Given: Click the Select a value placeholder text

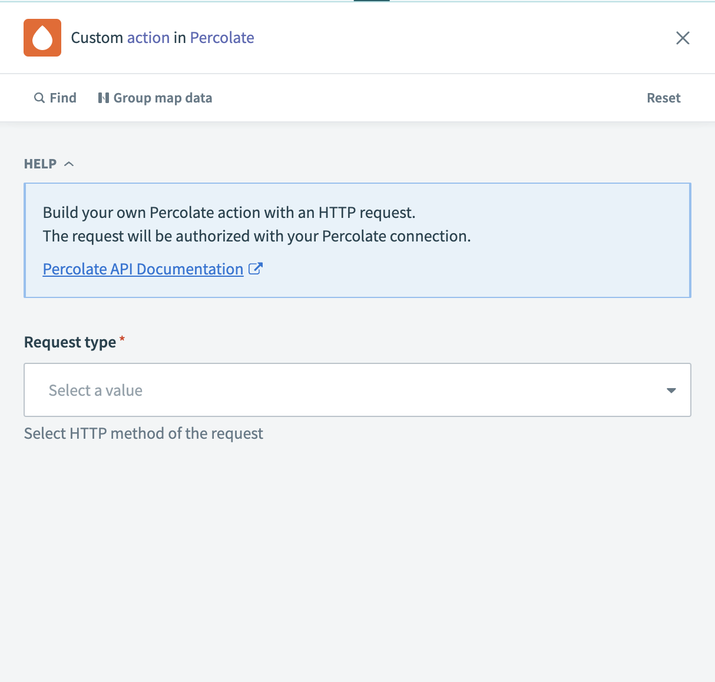Looking at the screenshot, I should tap(95, 390).
